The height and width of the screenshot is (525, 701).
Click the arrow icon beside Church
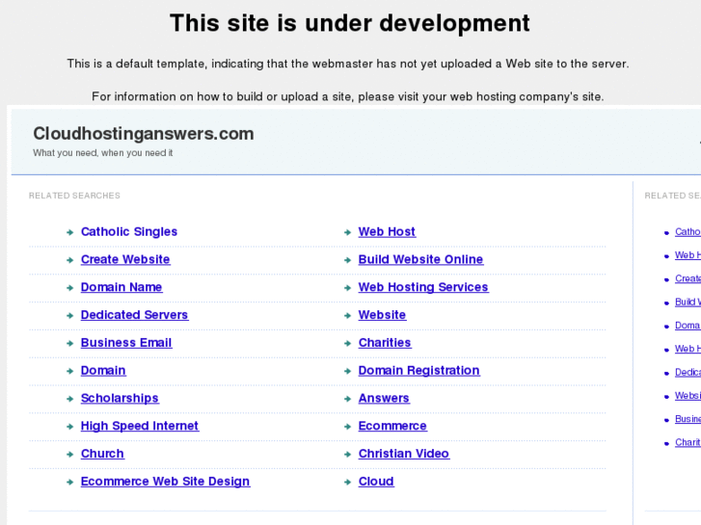tap(69, 454)
